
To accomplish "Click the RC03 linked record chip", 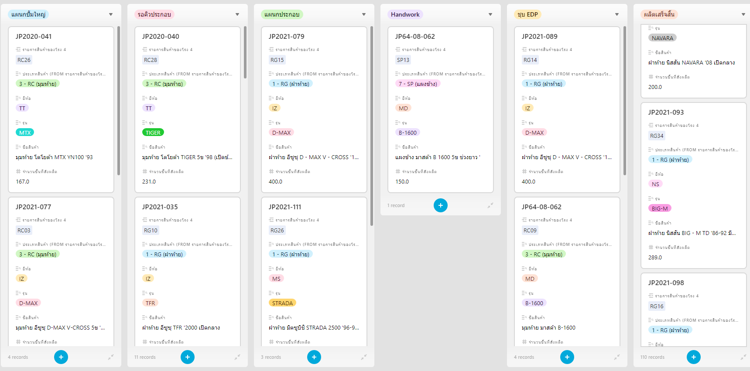I will (24, 230).
